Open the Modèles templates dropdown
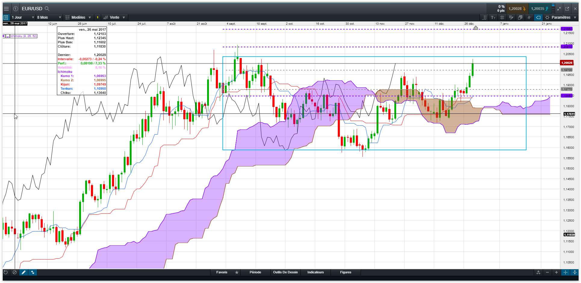The width and height of the screenshot is (581, 283). click(78, 17)
